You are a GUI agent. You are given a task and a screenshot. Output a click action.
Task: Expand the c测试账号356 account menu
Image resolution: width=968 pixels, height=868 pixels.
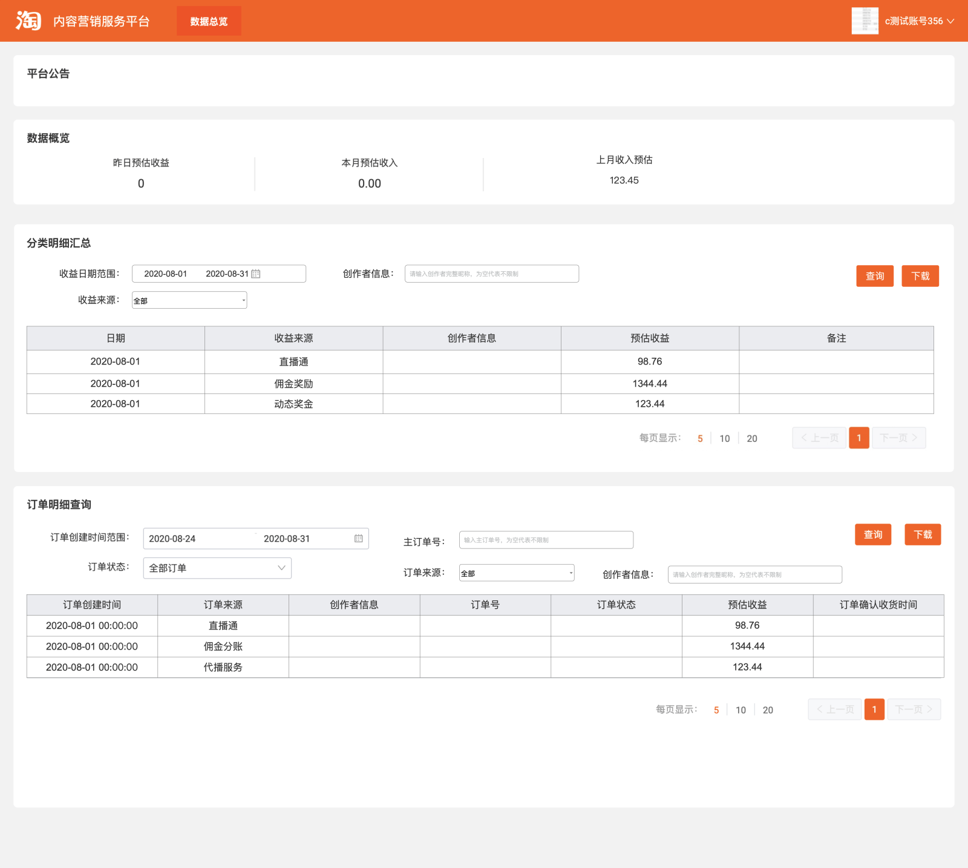point(920,21)
